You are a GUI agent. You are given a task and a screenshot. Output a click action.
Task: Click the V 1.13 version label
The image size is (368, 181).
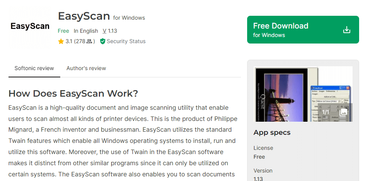coord(110,31)
